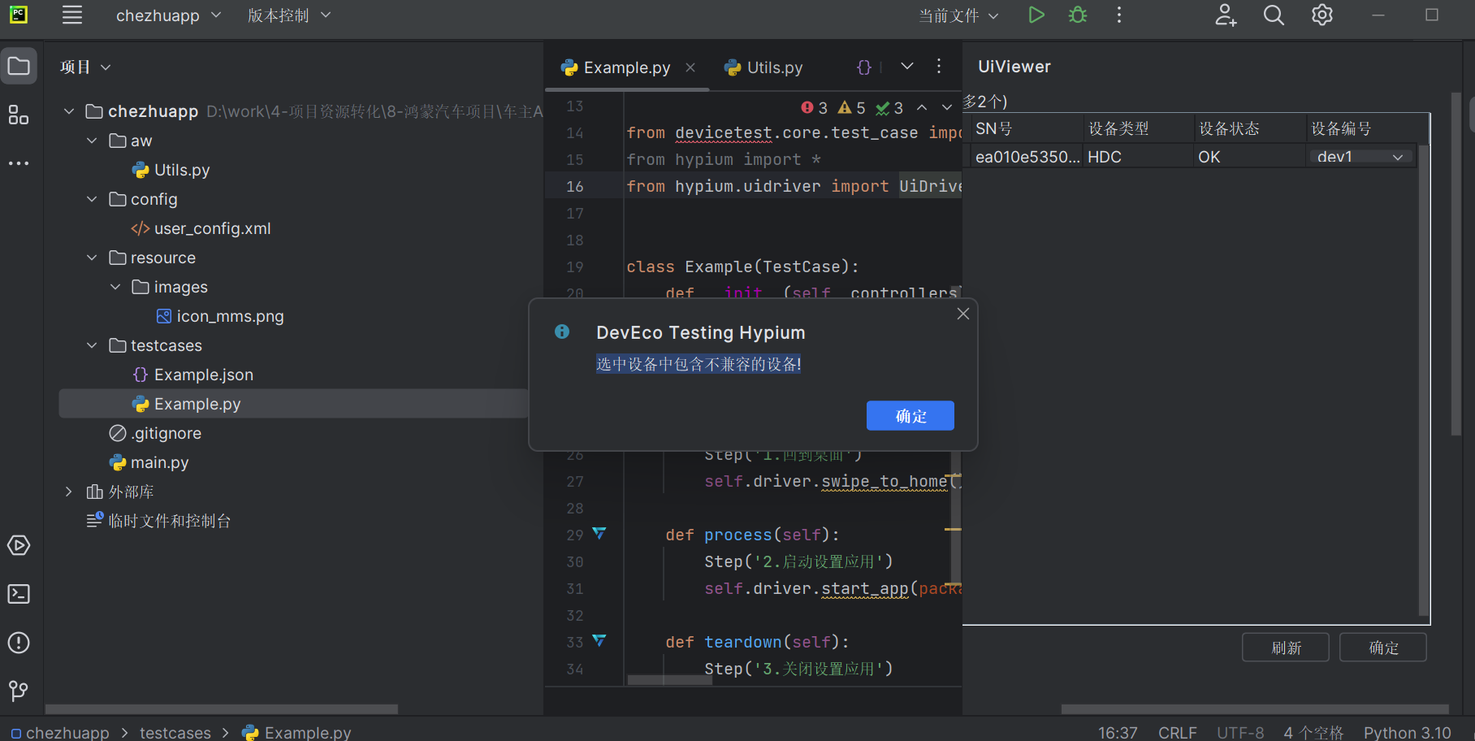Open the 项目 view selector dropdown
Image resolution: width=1475 pixels, height=741 pixels.
(85, 67)
